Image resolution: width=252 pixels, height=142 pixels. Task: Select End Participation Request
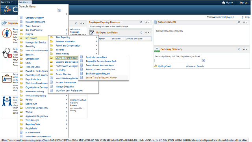point(98,74)
